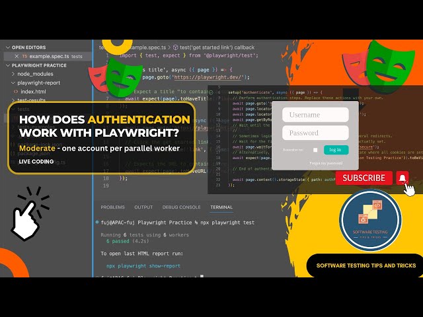423x317 pixels.
Task: Click the Password input field
Action: click(315, 133)
